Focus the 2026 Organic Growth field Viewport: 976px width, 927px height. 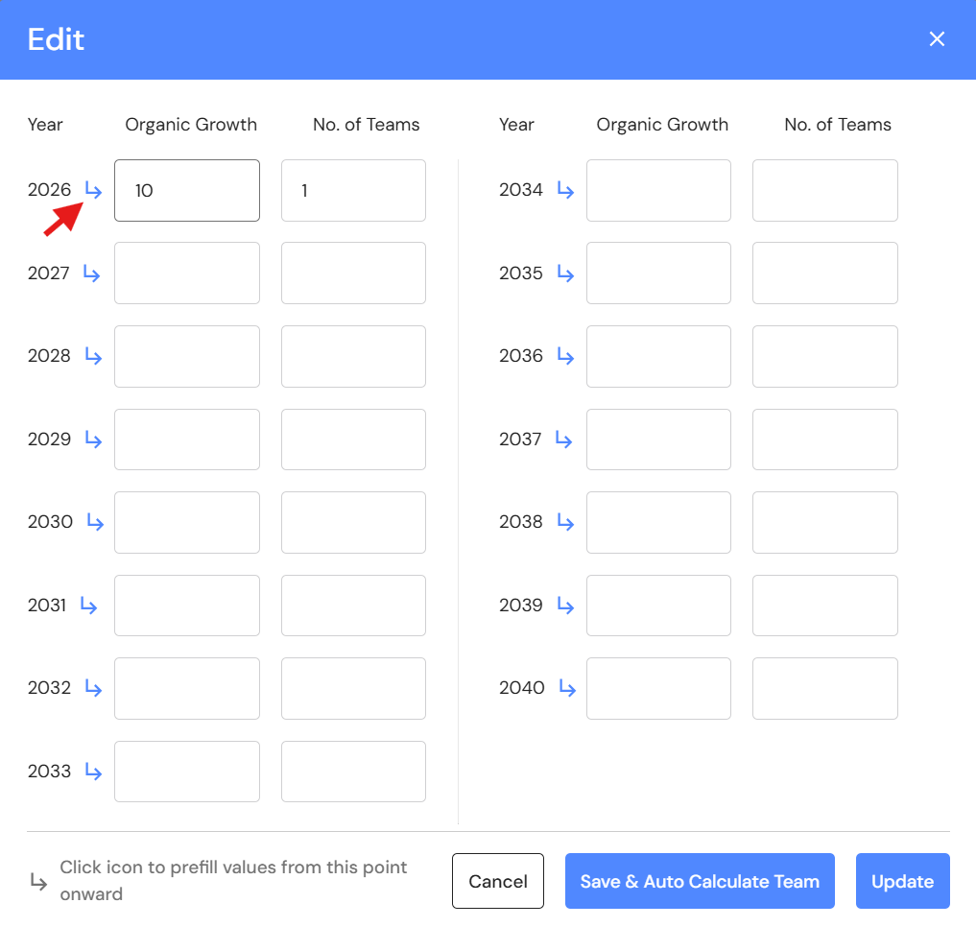coord(187,190)
